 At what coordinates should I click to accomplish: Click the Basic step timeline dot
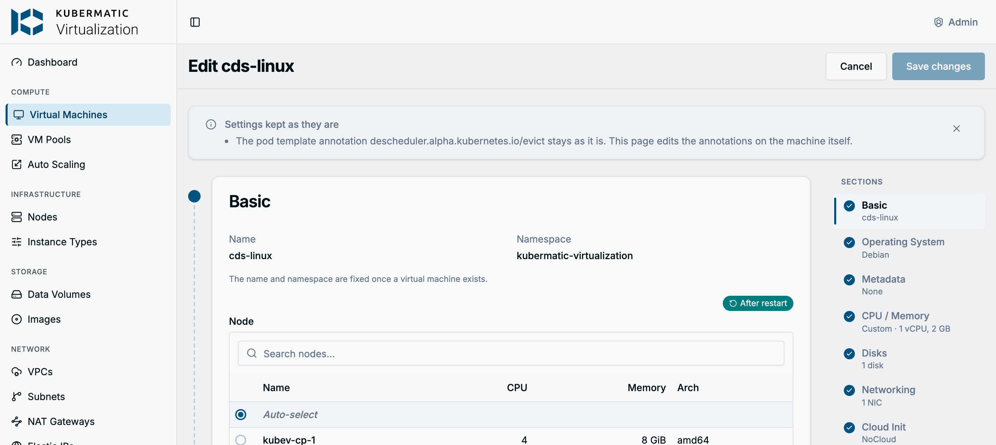coord(194,196)
